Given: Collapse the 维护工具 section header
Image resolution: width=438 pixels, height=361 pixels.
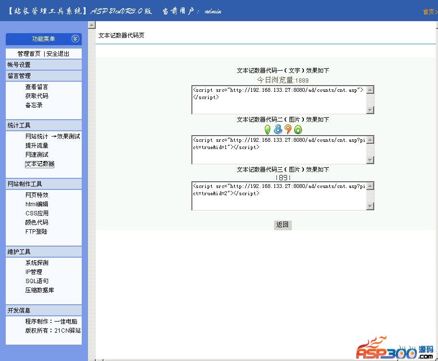Looking at the screenshot, I should pos(44,252).
